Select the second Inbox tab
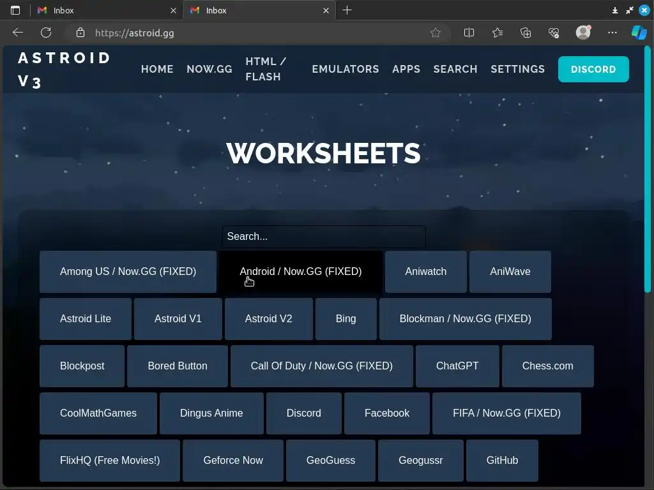Screen dimensions: 654x490 pyautogui.click(x=259, y=10)
